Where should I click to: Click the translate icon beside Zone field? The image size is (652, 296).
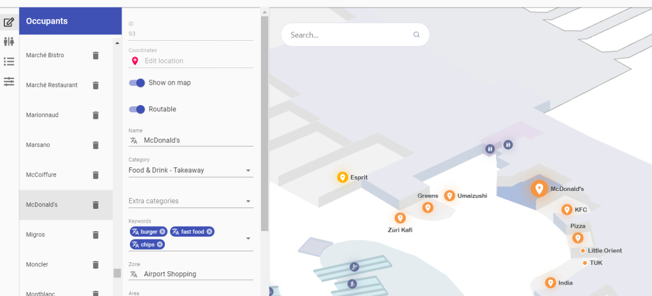[x=134, y=274]
